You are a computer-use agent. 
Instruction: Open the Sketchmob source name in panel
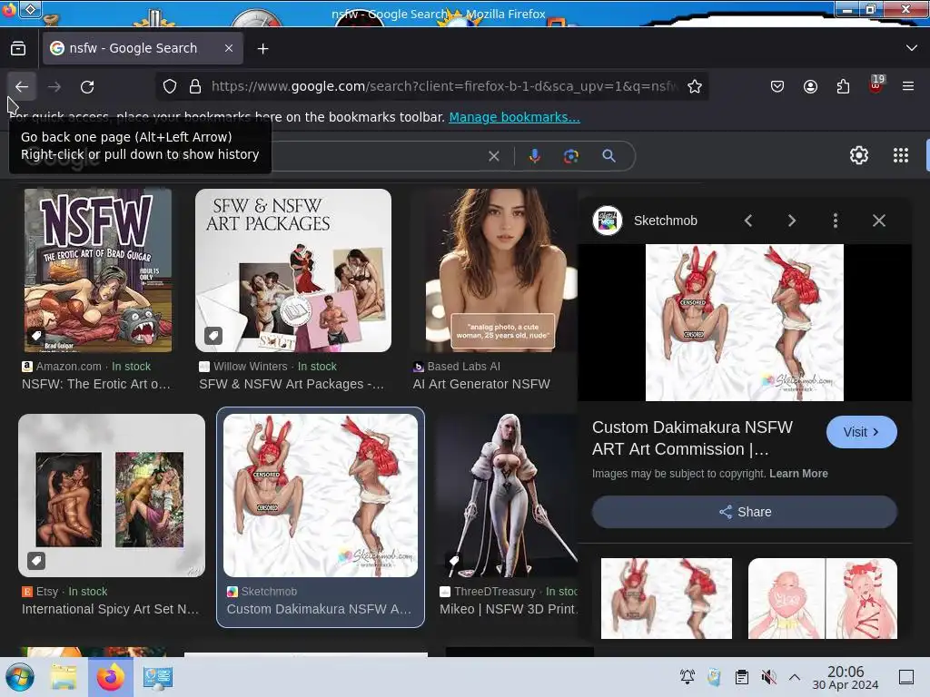click(666, 221)
